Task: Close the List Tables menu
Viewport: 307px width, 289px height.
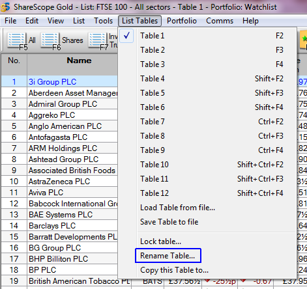Action: coord(139,21)
